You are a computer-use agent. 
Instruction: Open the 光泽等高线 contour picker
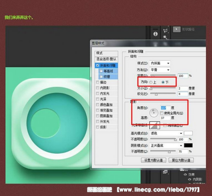coord(155,125)
